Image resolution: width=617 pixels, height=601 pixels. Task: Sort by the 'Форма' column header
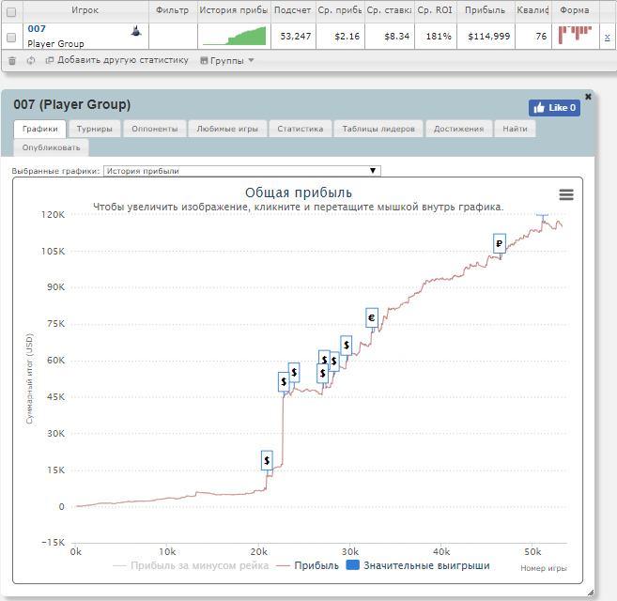point(575,10)
